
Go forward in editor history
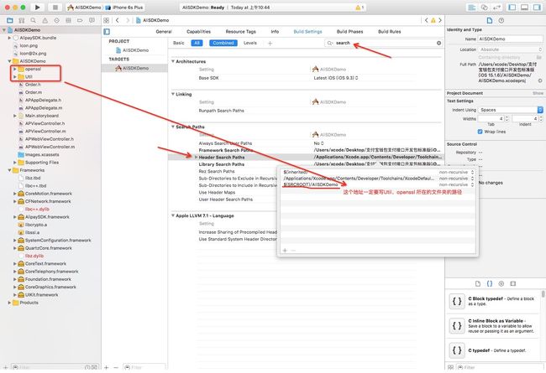coord(128,20)
